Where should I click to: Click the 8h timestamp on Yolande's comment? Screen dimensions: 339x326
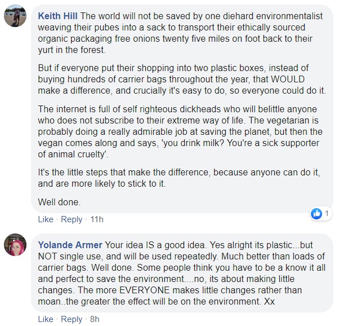click(x=95, y=319)
